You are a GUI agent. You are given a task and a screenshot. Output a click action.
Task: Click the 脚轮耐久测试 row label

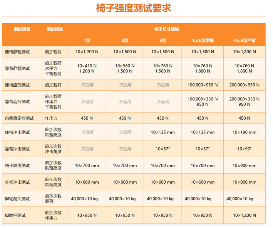coord(17,199)
